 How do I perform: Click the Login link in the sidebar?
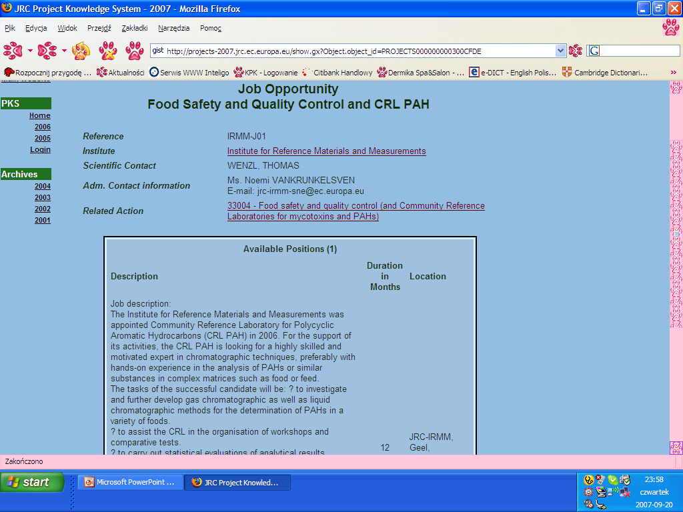(40, 149)
